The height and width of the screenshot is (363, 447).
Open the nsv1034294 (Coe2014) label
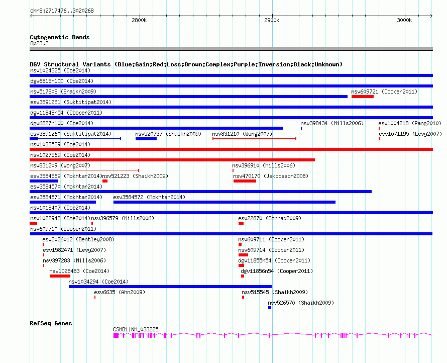98,282
